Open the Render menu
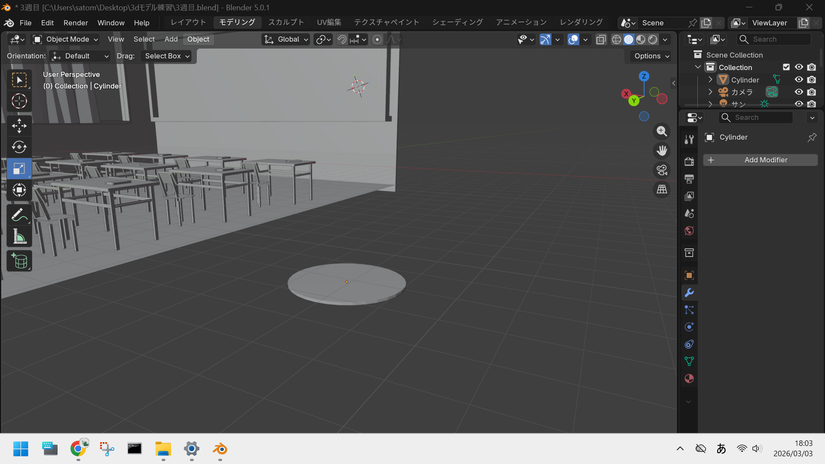The image size is (825, 464). coord(76,23)
